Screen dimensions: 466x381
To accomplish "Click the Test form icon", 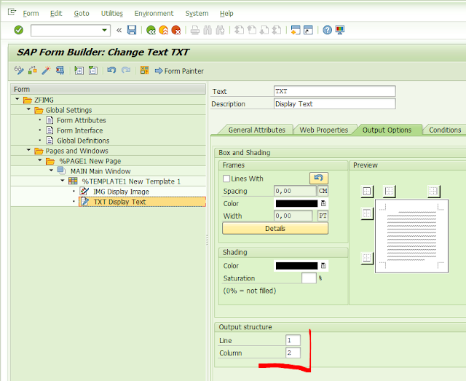I will click(x=60, y=71).
